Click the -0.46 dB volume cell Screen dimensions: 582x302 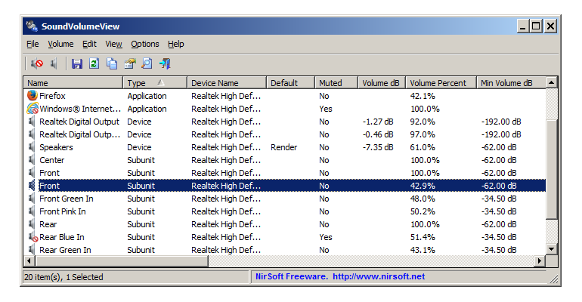[378, 134]
